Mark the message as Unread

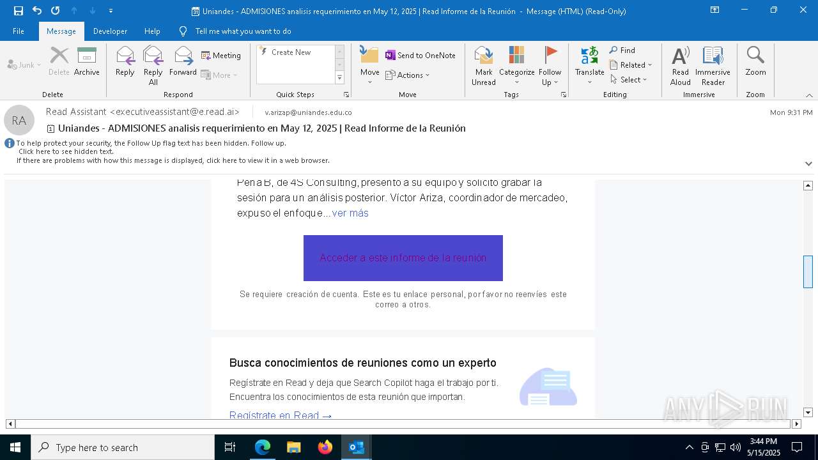pos(484,66)
